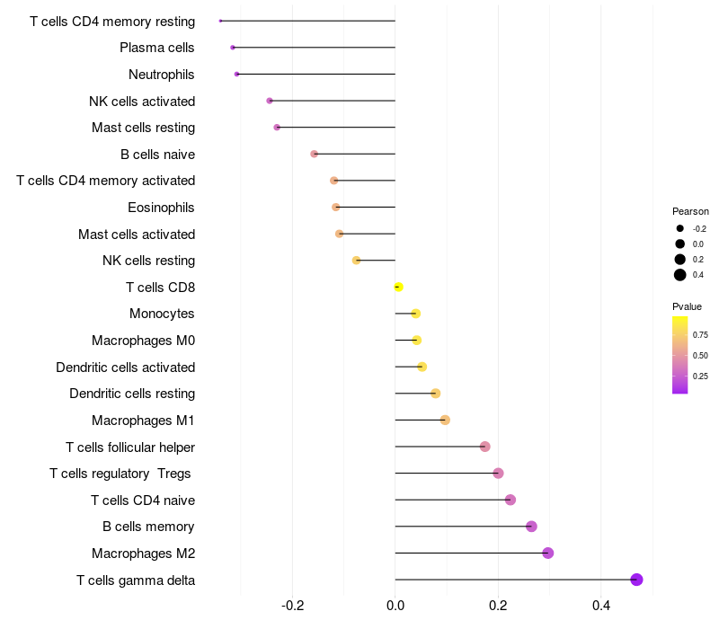Click the Dendritic cells activated label
The image size is (719, 629).
point(125,368)
